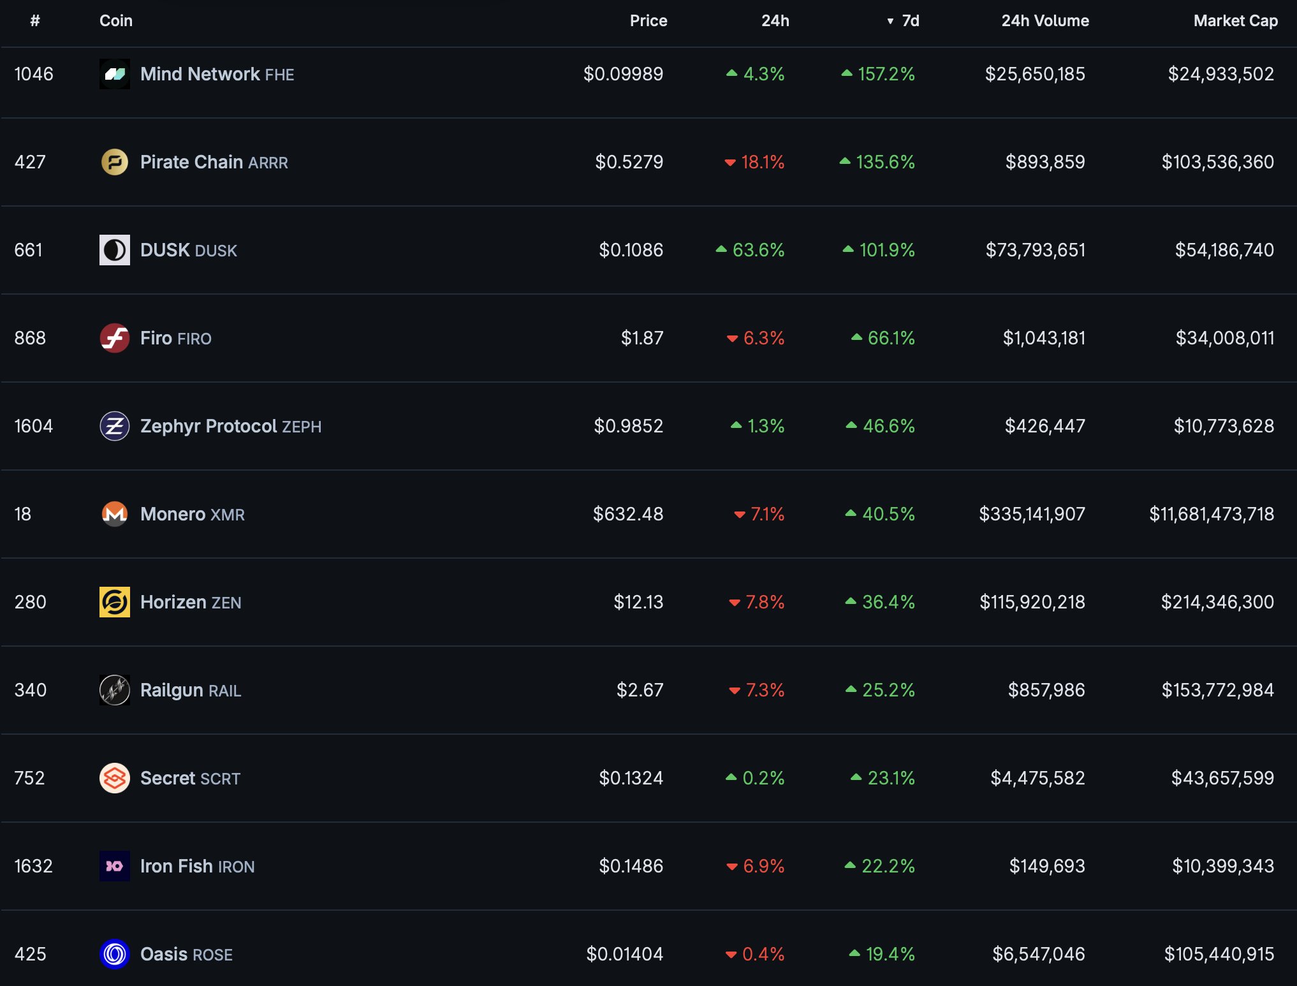Sort by 7d column dropdown arrow
The image size is (1297, 986).
click(x=890, y=21)
